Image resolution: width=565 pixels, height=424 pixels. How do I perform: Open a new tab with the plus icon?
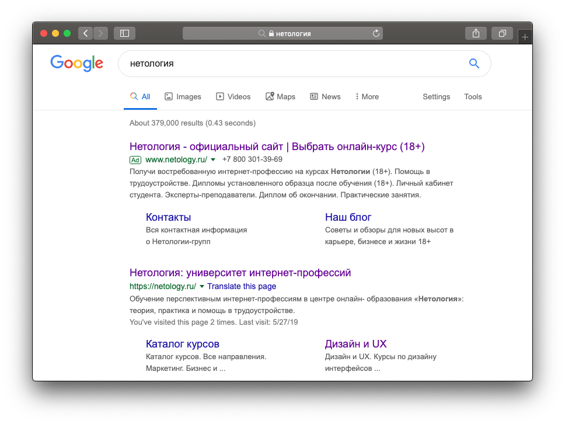(525, 36)
